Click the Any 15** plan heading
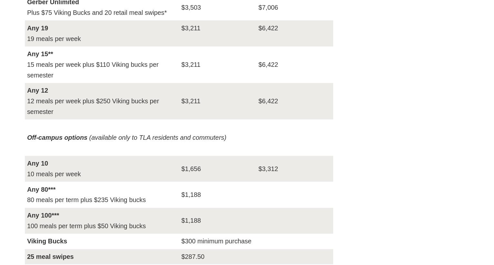494x265 pixels. 40,54
